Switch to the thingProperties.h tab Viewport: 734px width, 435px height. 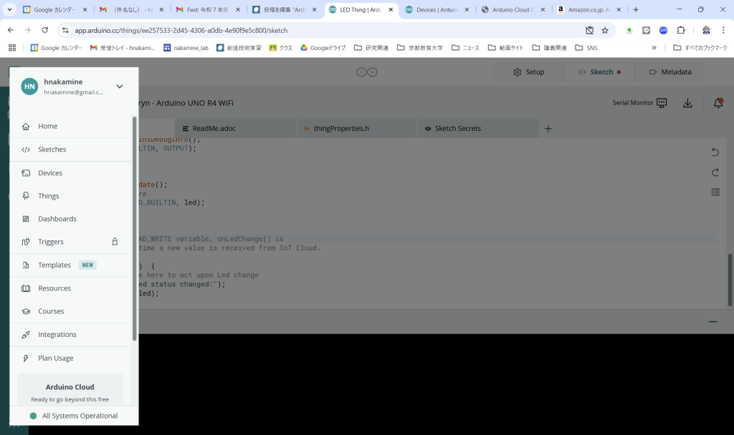tap(340, 129)
